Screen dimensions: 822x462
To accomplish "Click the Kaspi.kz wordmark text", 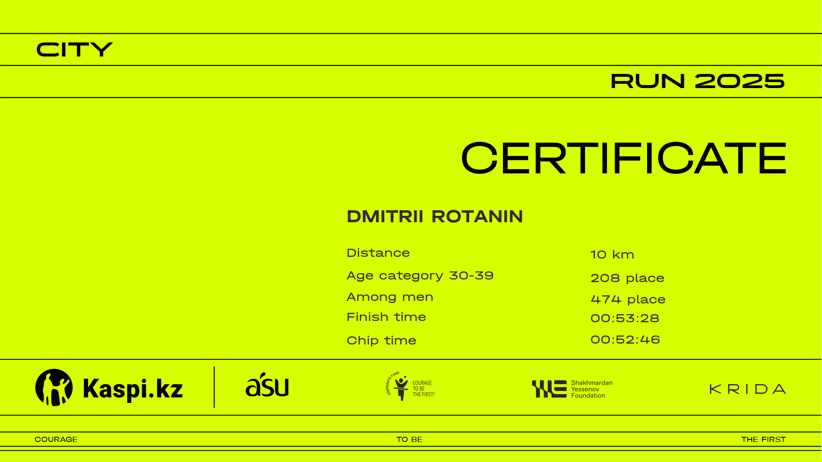I will coord(133,388).
